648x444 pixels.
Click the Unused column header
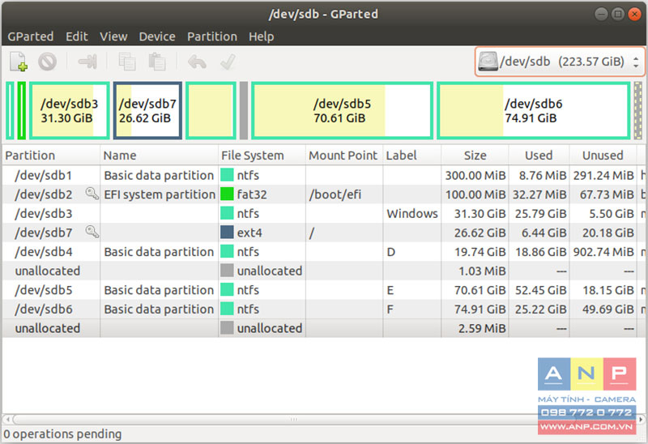603,156
